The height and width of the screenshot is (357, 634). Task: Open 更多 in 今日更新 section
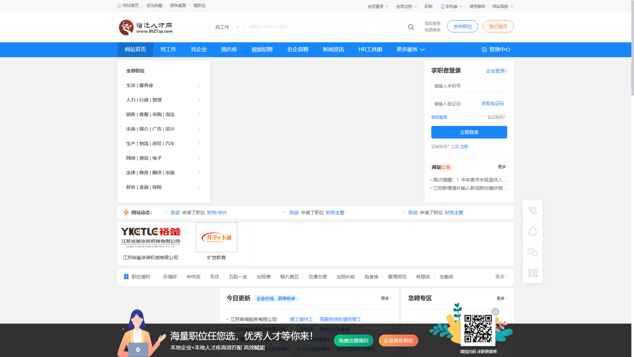(386, 298)
